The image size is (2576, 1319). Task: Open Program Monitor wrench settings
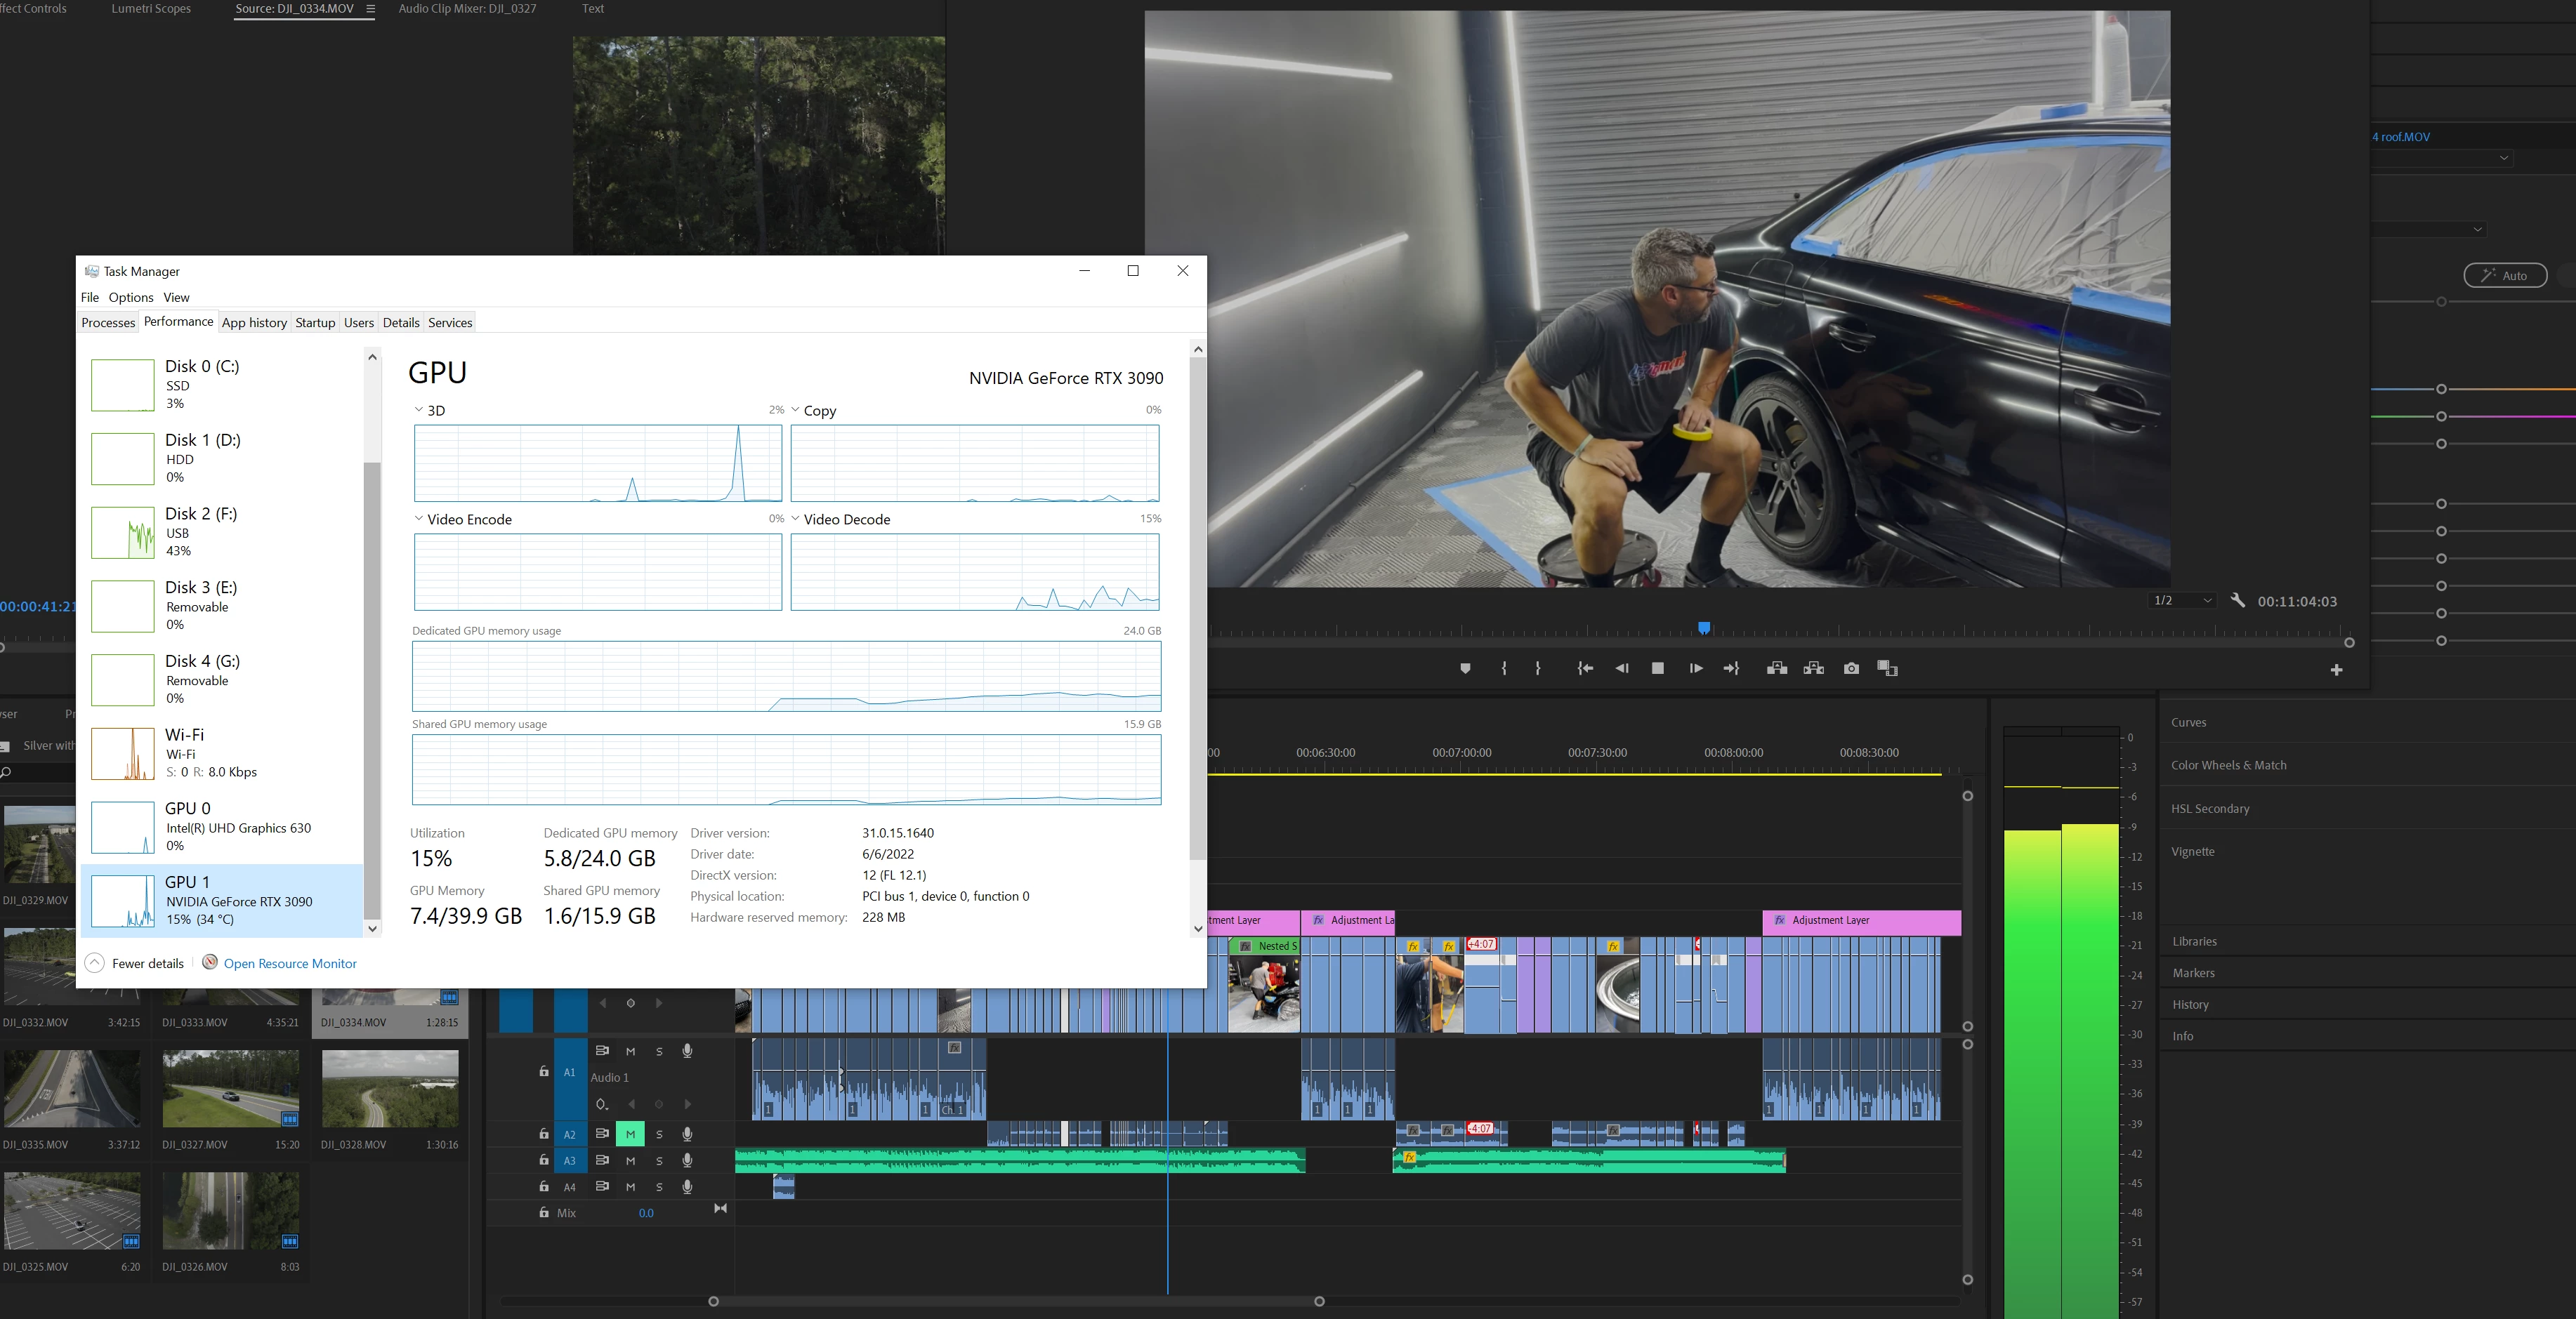point(2238,601)
